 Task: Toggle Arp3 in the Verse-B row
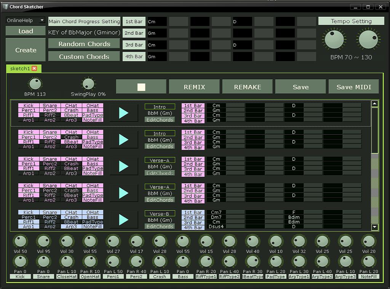click(x=71, y=226)
